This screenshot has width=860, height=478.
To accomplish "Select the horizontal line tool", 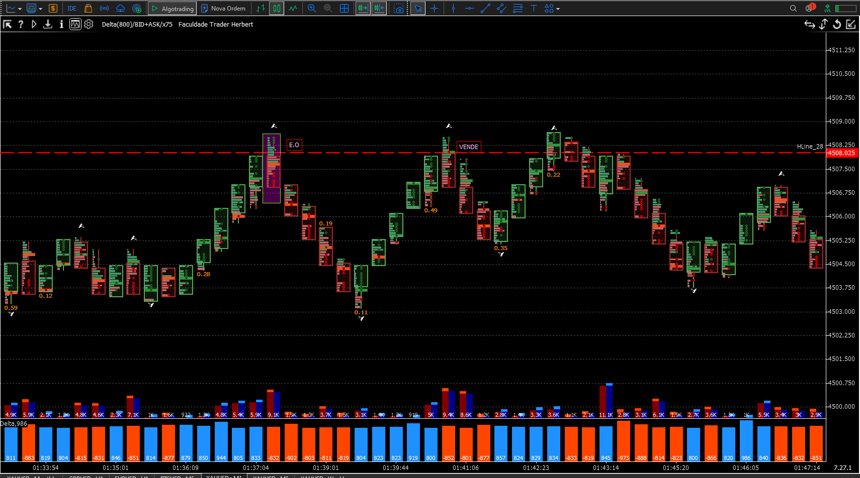I will pyautogui.click(x=469, y=9).
